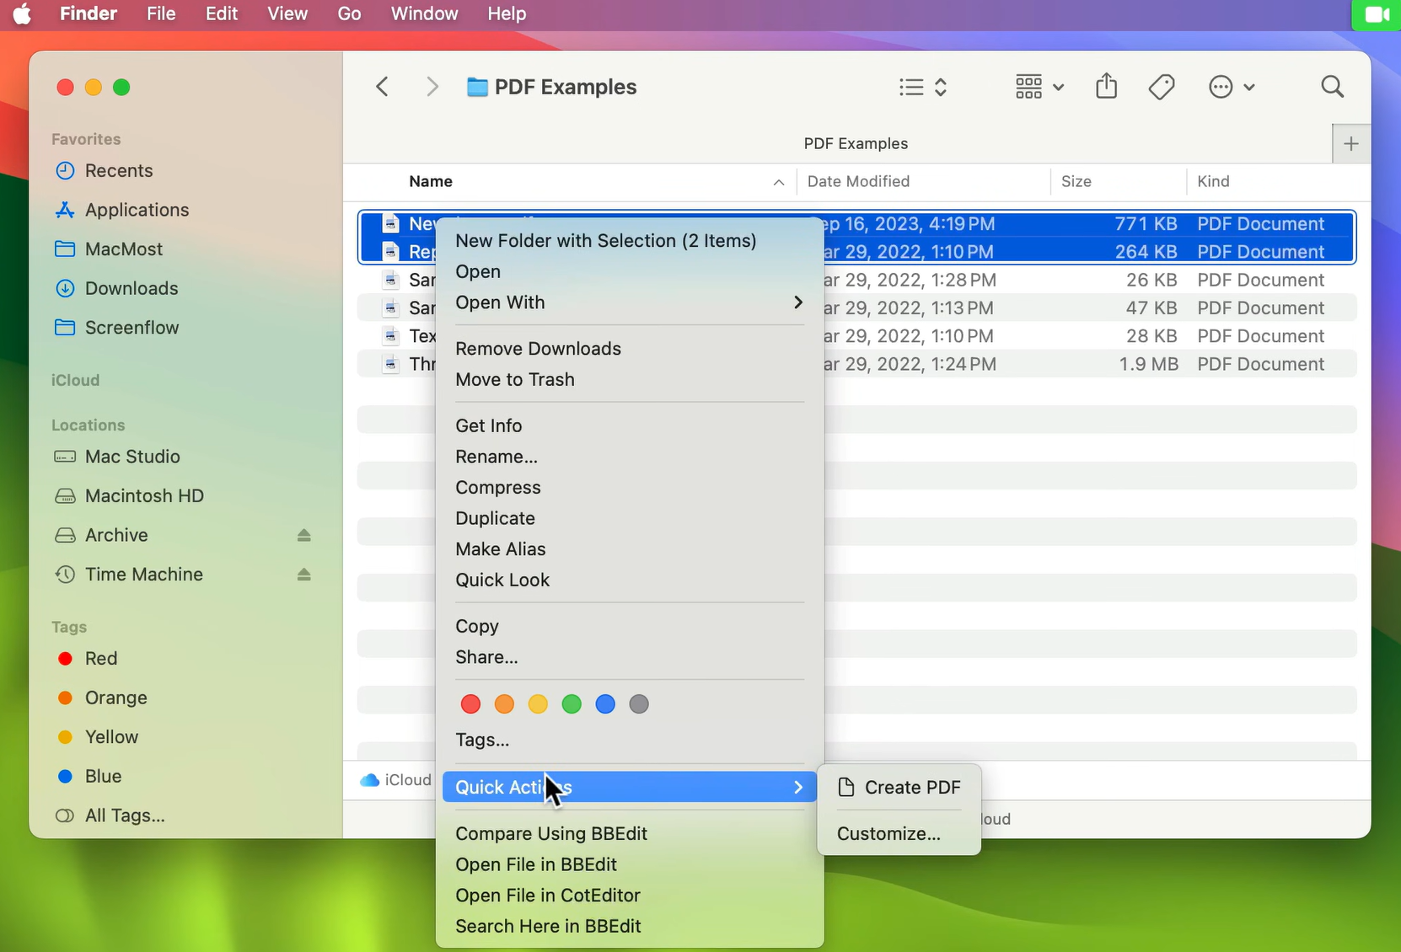1401x952 pixels.
Task: Select the PDF Examples tab
Action: 856,144
